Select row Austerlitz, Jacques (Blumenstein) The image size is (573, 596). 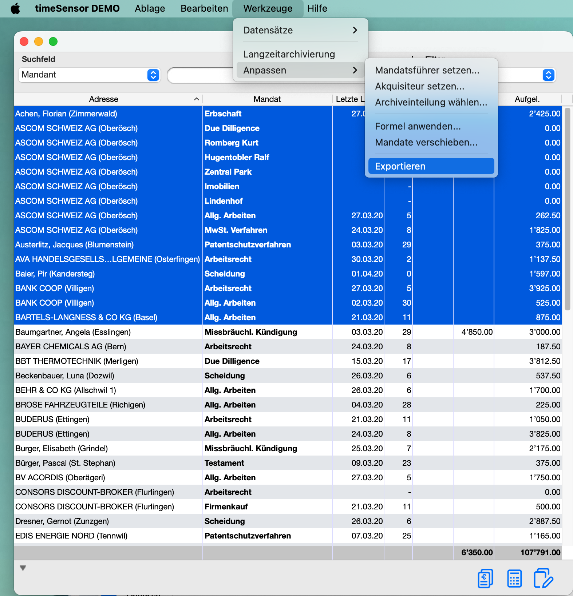[288, 245]
